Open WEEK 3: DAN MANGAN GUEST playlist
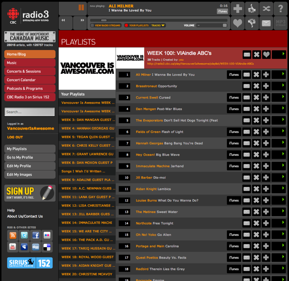 pos(87,120)
